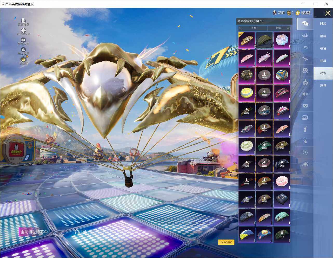Click the 搜索 search field
333x258 pixels.
[253, 28]
